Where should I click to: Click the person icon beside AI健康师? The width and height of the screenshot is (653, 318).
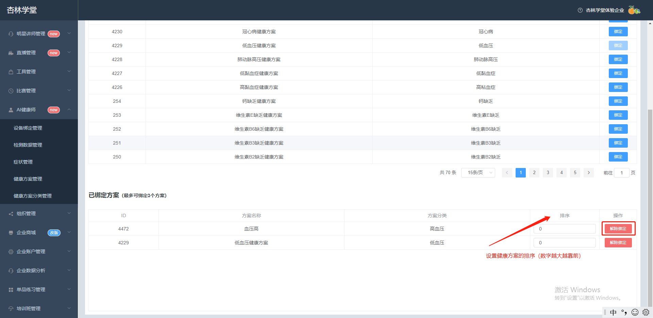(11, 110)
